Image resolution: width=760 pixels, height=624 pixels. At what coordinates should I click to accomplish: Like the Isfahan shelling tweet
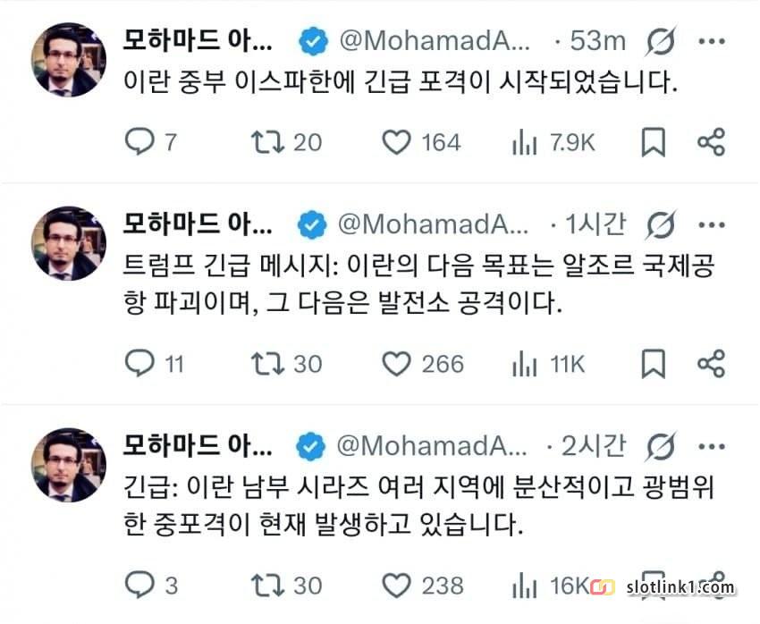(x=396, y=142)
